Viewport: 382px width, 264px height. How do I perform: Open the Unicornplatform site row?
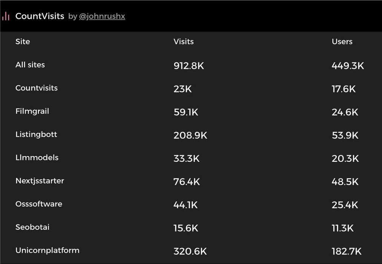[48, 250]
